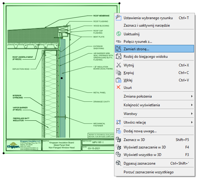197x179 pixels.
Task: Expand the Kolejność wyświetlania submenu
Action: [x=192, y=105]
